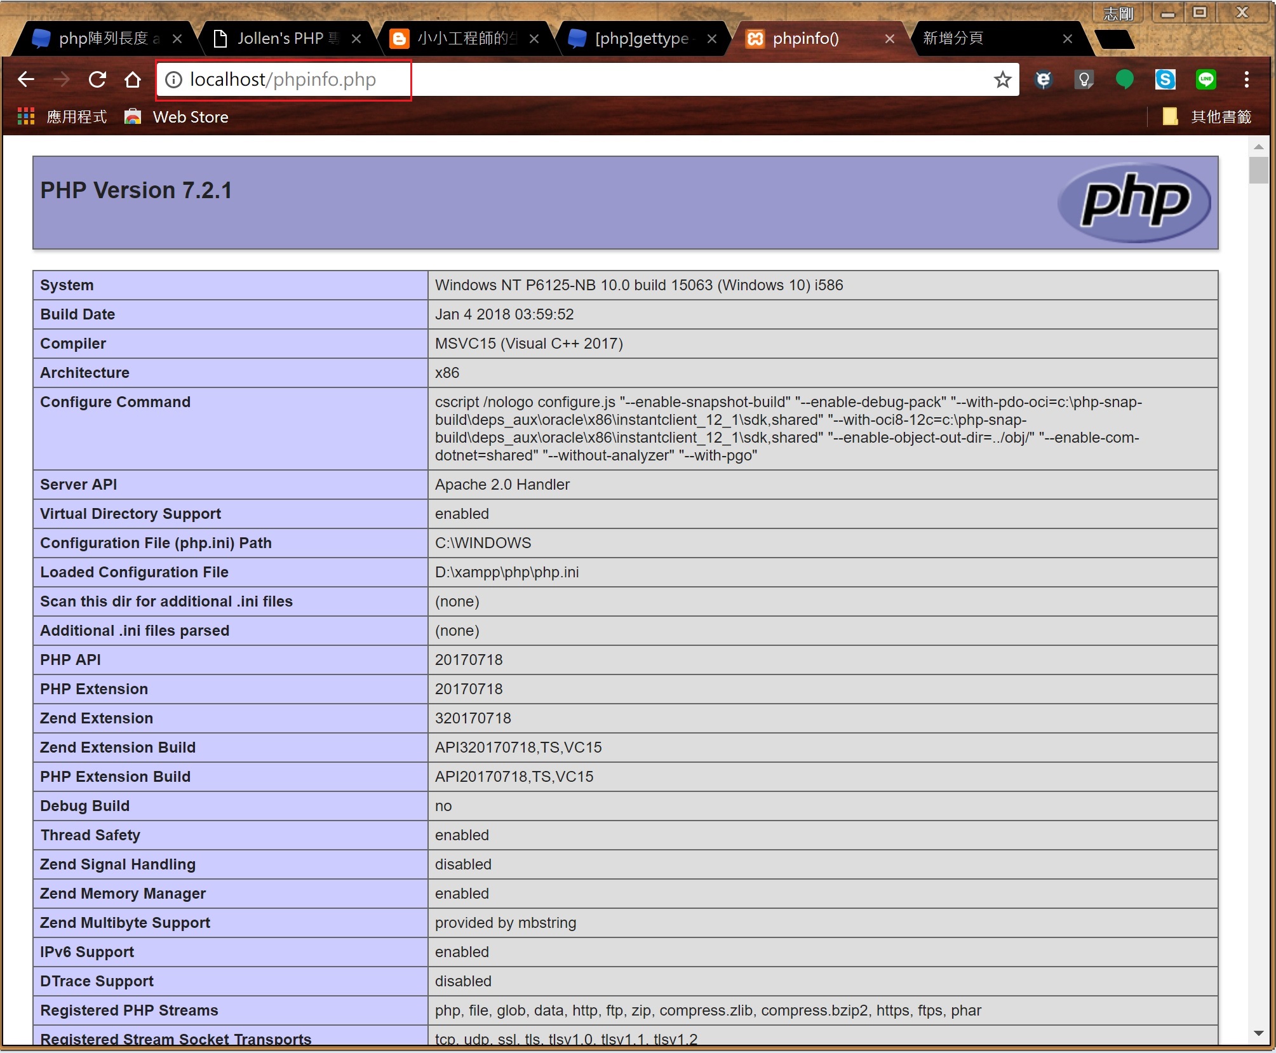Click the Architecture value x86
Screen dimensions: 1276x1053
coord(447,373)
